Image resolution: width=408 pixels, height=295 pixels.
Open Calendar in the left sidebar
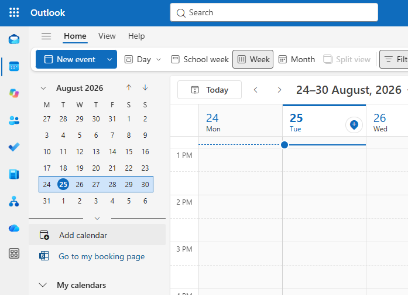(14, 66)
